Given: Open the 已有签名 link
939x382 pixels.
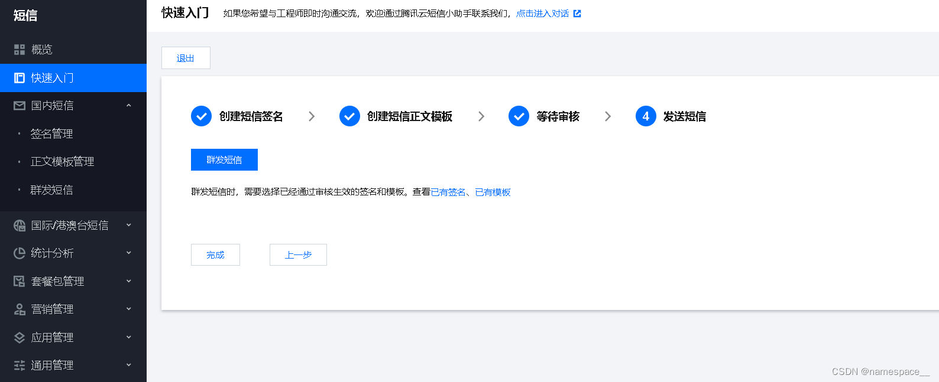Looking at the screenshot, I should coord(448,192).
